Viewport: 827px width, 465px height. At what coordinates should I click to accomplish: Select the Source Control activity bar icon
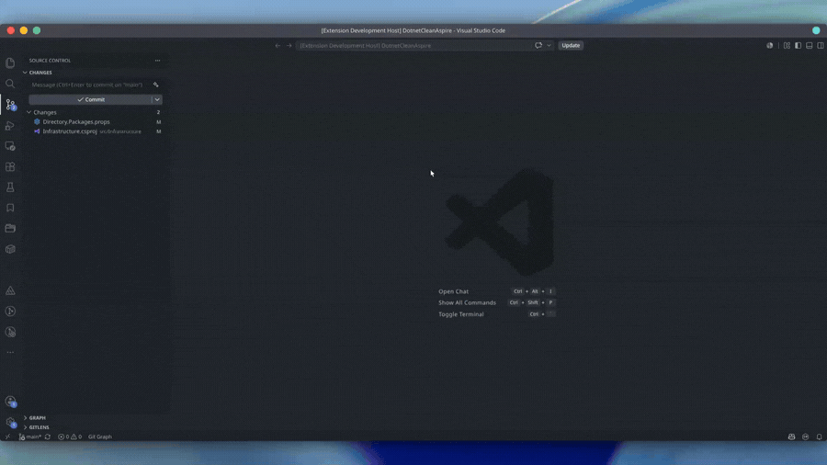click(x=10, y=105)
